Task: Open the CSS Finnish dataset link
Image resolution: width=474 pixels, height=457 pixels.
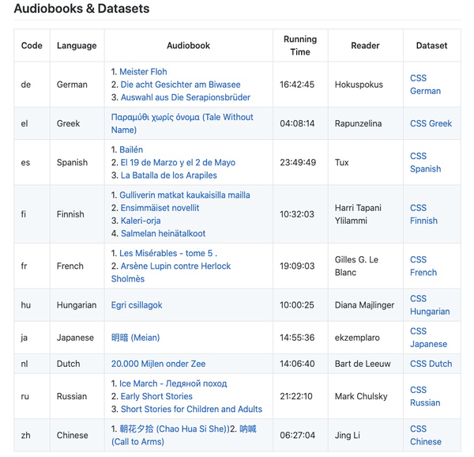Action: coord(423,214)
